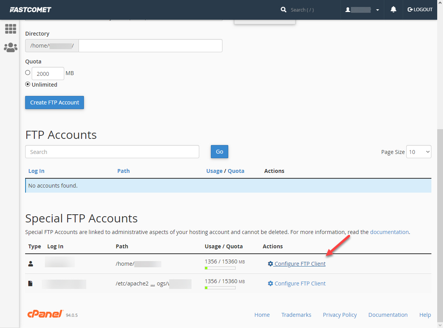Click the FastComet logo
443x328 pixels.
point(31,10)
